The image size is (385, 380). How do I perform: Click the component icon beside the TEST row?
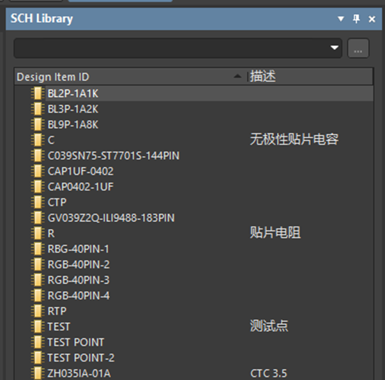(x=38, y=327)
